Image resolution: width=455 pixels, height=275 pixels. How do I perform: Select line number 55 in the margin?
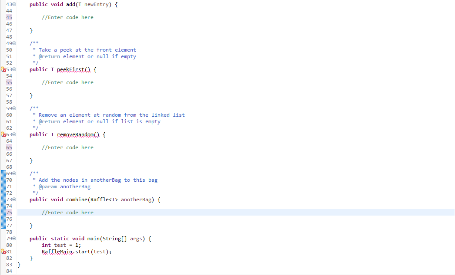point(9,82)
